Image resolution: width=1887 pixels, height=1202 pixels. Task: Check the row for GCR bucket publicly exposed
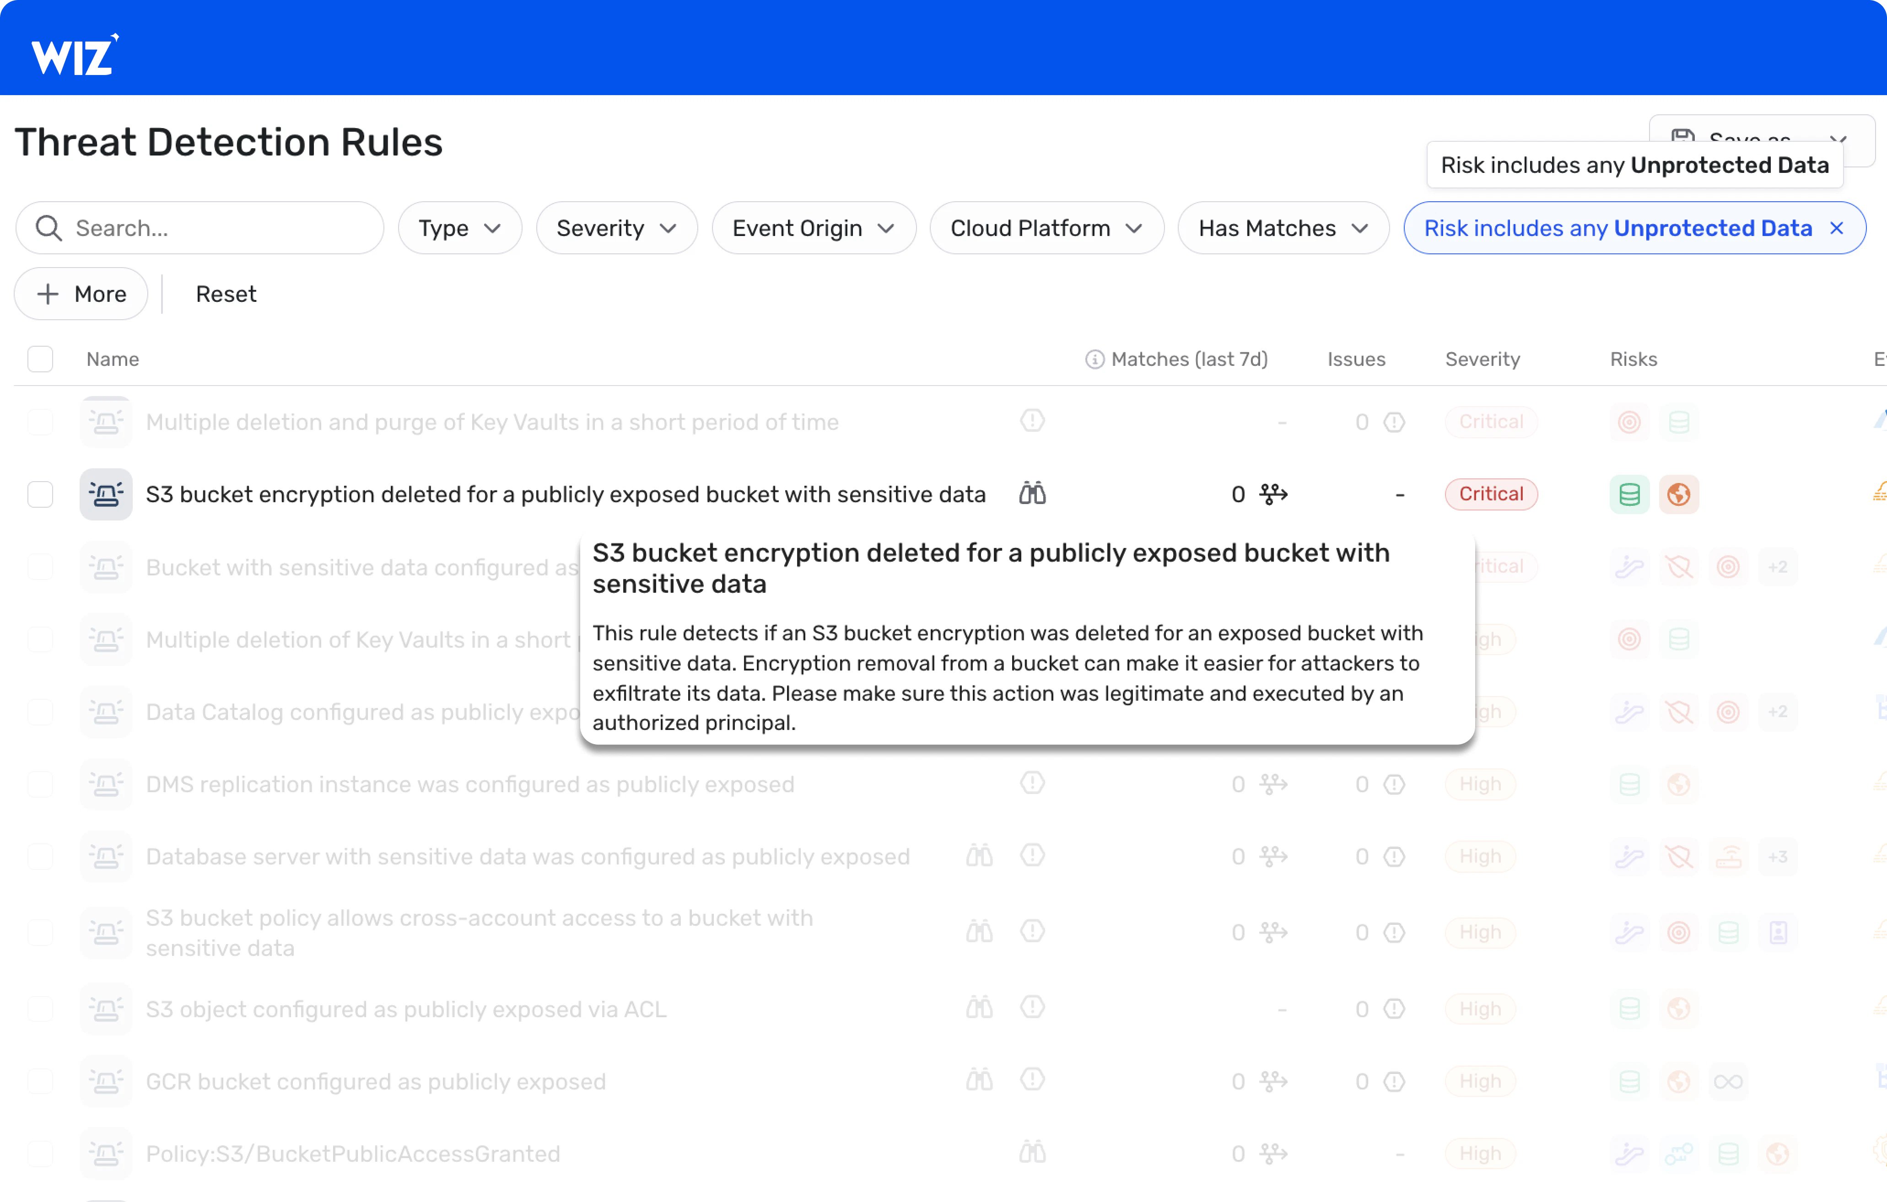[x=40, y=1080]
